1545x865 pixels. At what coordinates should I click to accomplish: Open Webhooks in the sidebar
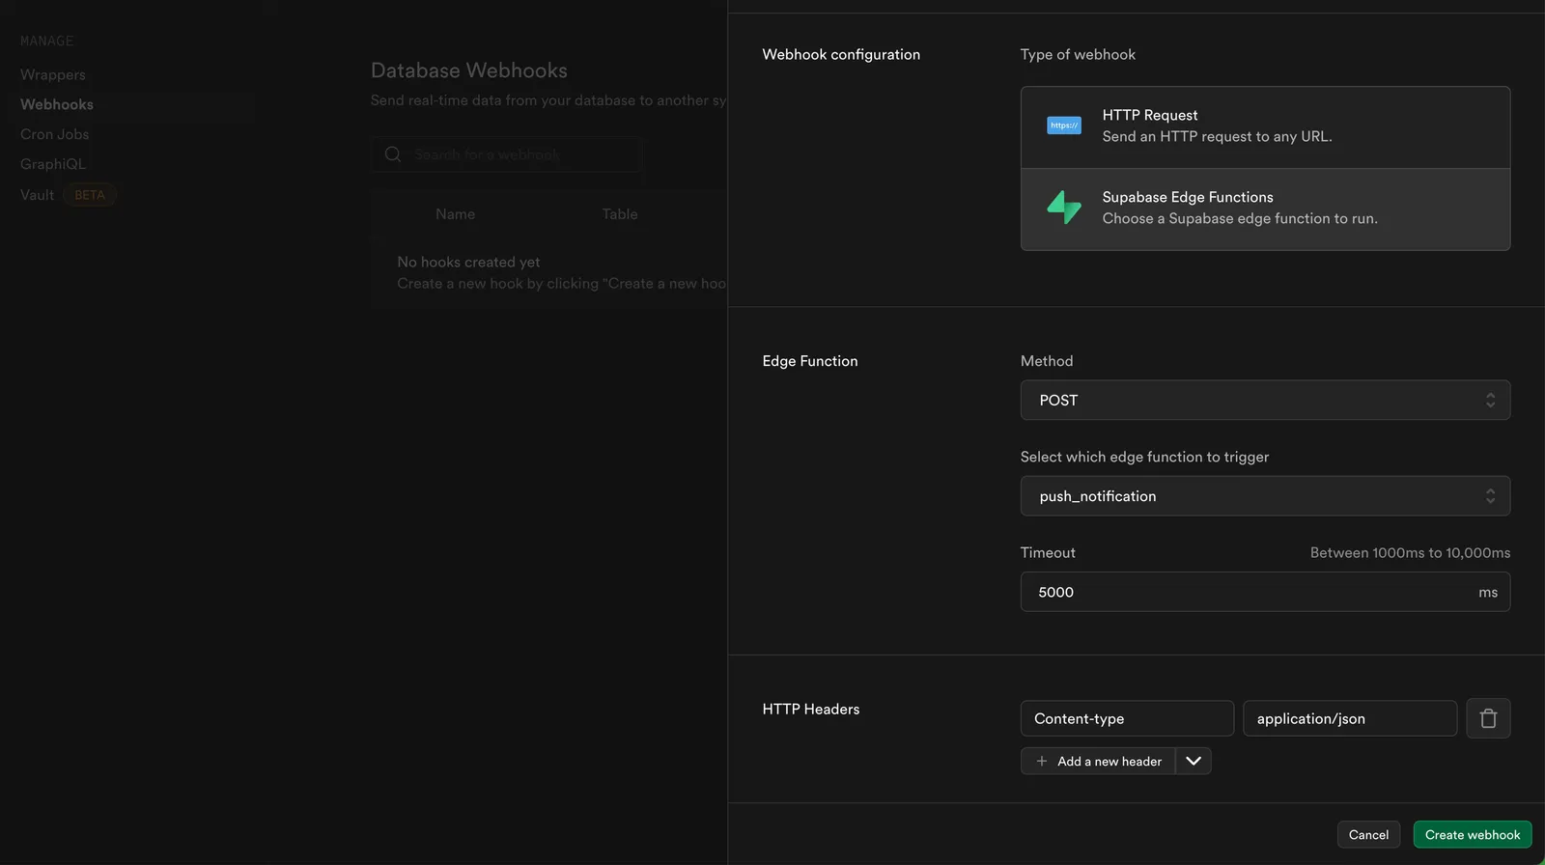57,104
